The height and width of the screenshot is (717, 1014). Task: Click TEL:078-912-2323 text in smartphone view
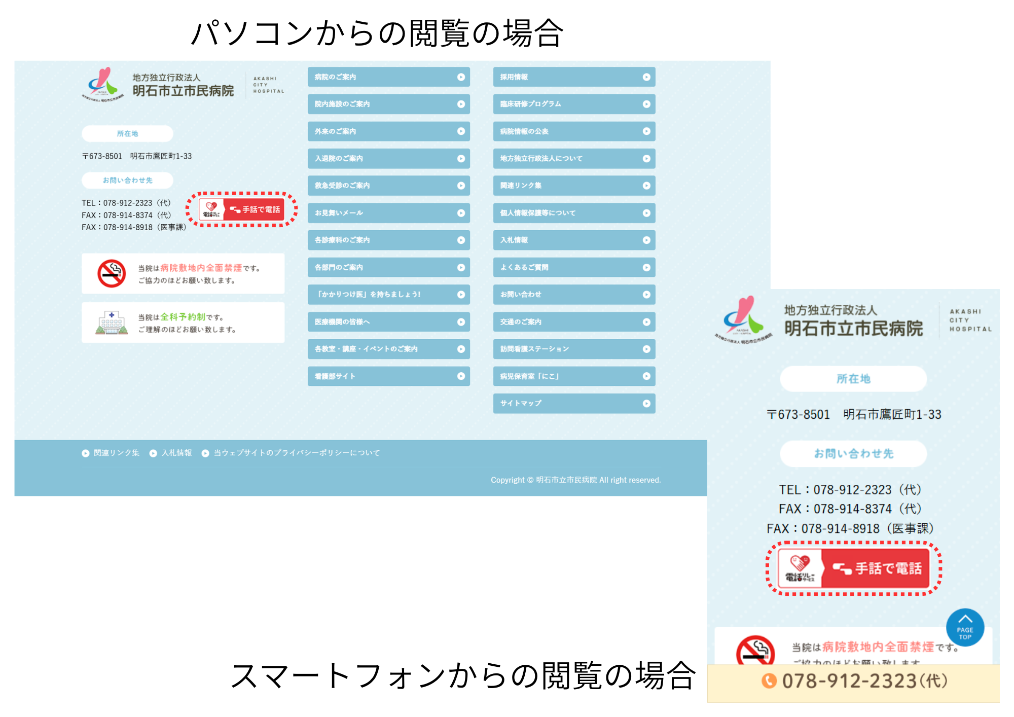tap(850, 490)
